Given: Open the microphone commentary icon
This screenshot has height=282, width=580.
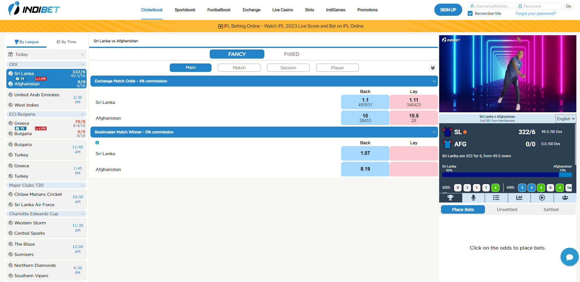Looking at the screenshot, I should 473,198.
